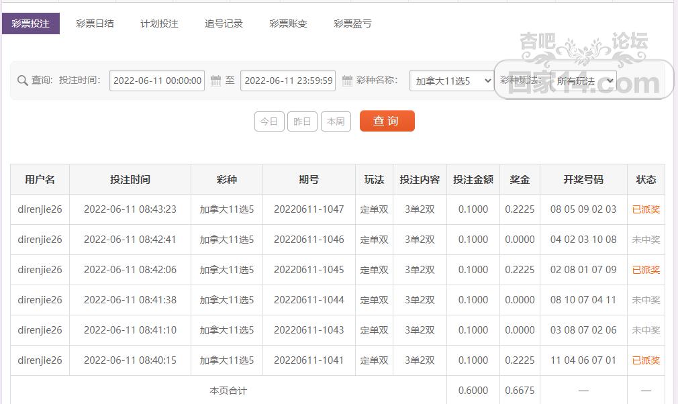
Task: Open the calendar picker for the end time
Action: point(347,81)
